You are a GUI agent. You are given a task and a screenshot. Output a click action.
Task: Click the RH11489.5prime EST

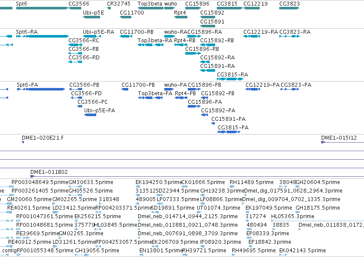coord(233,187)
